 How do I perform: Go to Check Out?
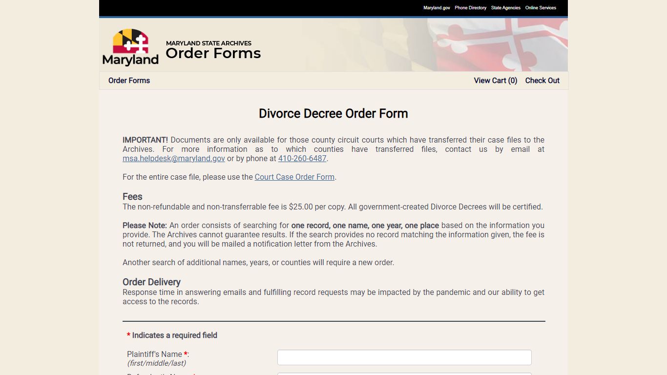click(x=542, y=81)
